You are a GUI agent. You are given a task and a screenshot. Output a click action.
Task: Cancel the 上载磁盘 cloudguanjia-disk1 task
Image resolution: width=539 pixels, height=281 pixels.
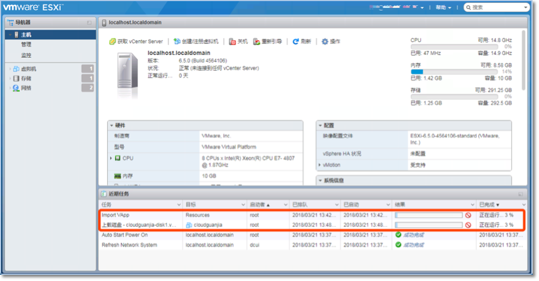(x=468, y=225)
